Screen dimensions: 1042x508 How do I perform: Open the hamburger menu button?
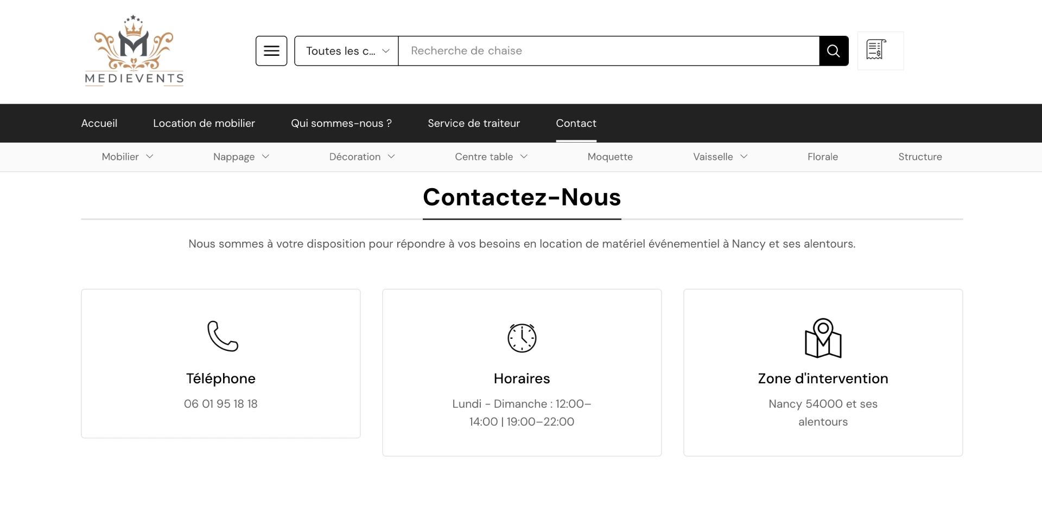[x=271, y=51]
